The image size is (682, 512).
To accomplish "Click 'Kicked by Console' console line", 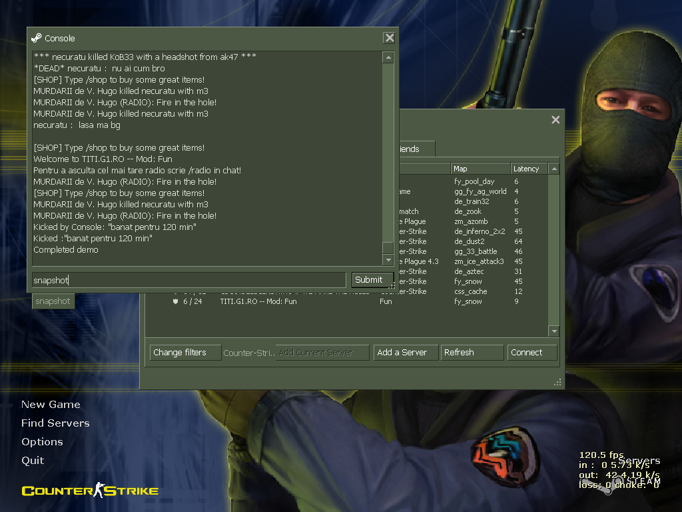I will pos(115,227).
